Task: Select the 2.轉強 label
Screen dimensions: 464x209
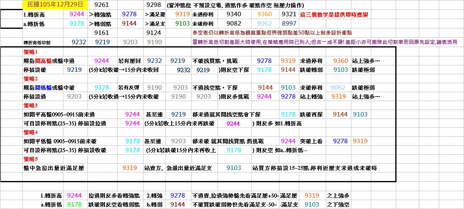Action: pyautogui.click(x=155, y=196)
